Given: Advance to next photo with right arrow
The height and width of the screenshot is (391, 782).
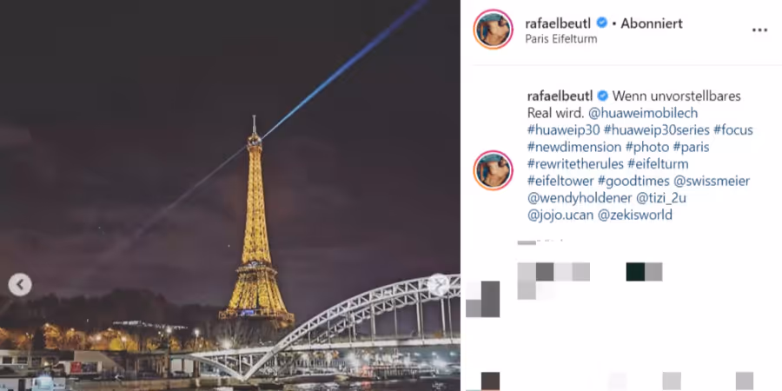Looking at the screenshot, I should 438,285.
